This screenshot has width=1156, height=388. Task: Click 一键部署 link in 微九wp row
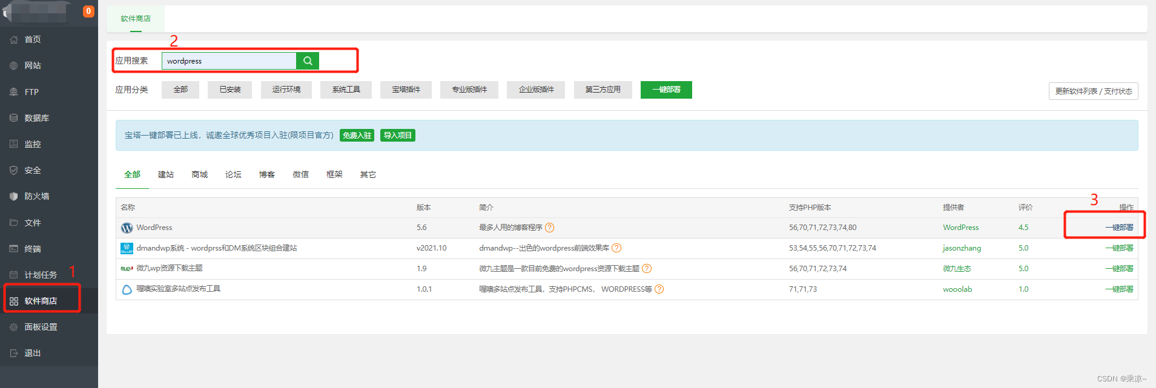(1119, 269)
